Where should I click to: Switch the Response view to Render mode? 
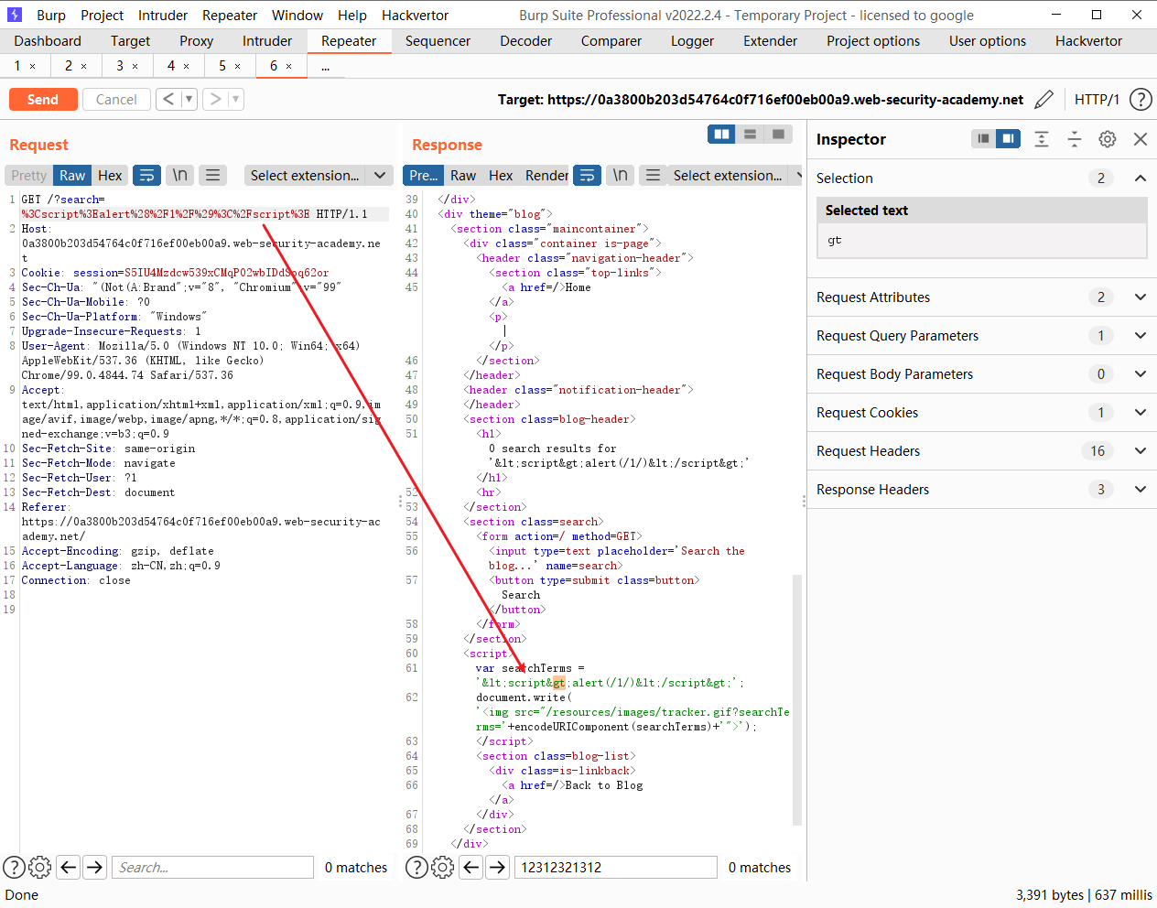pos(548,175)
